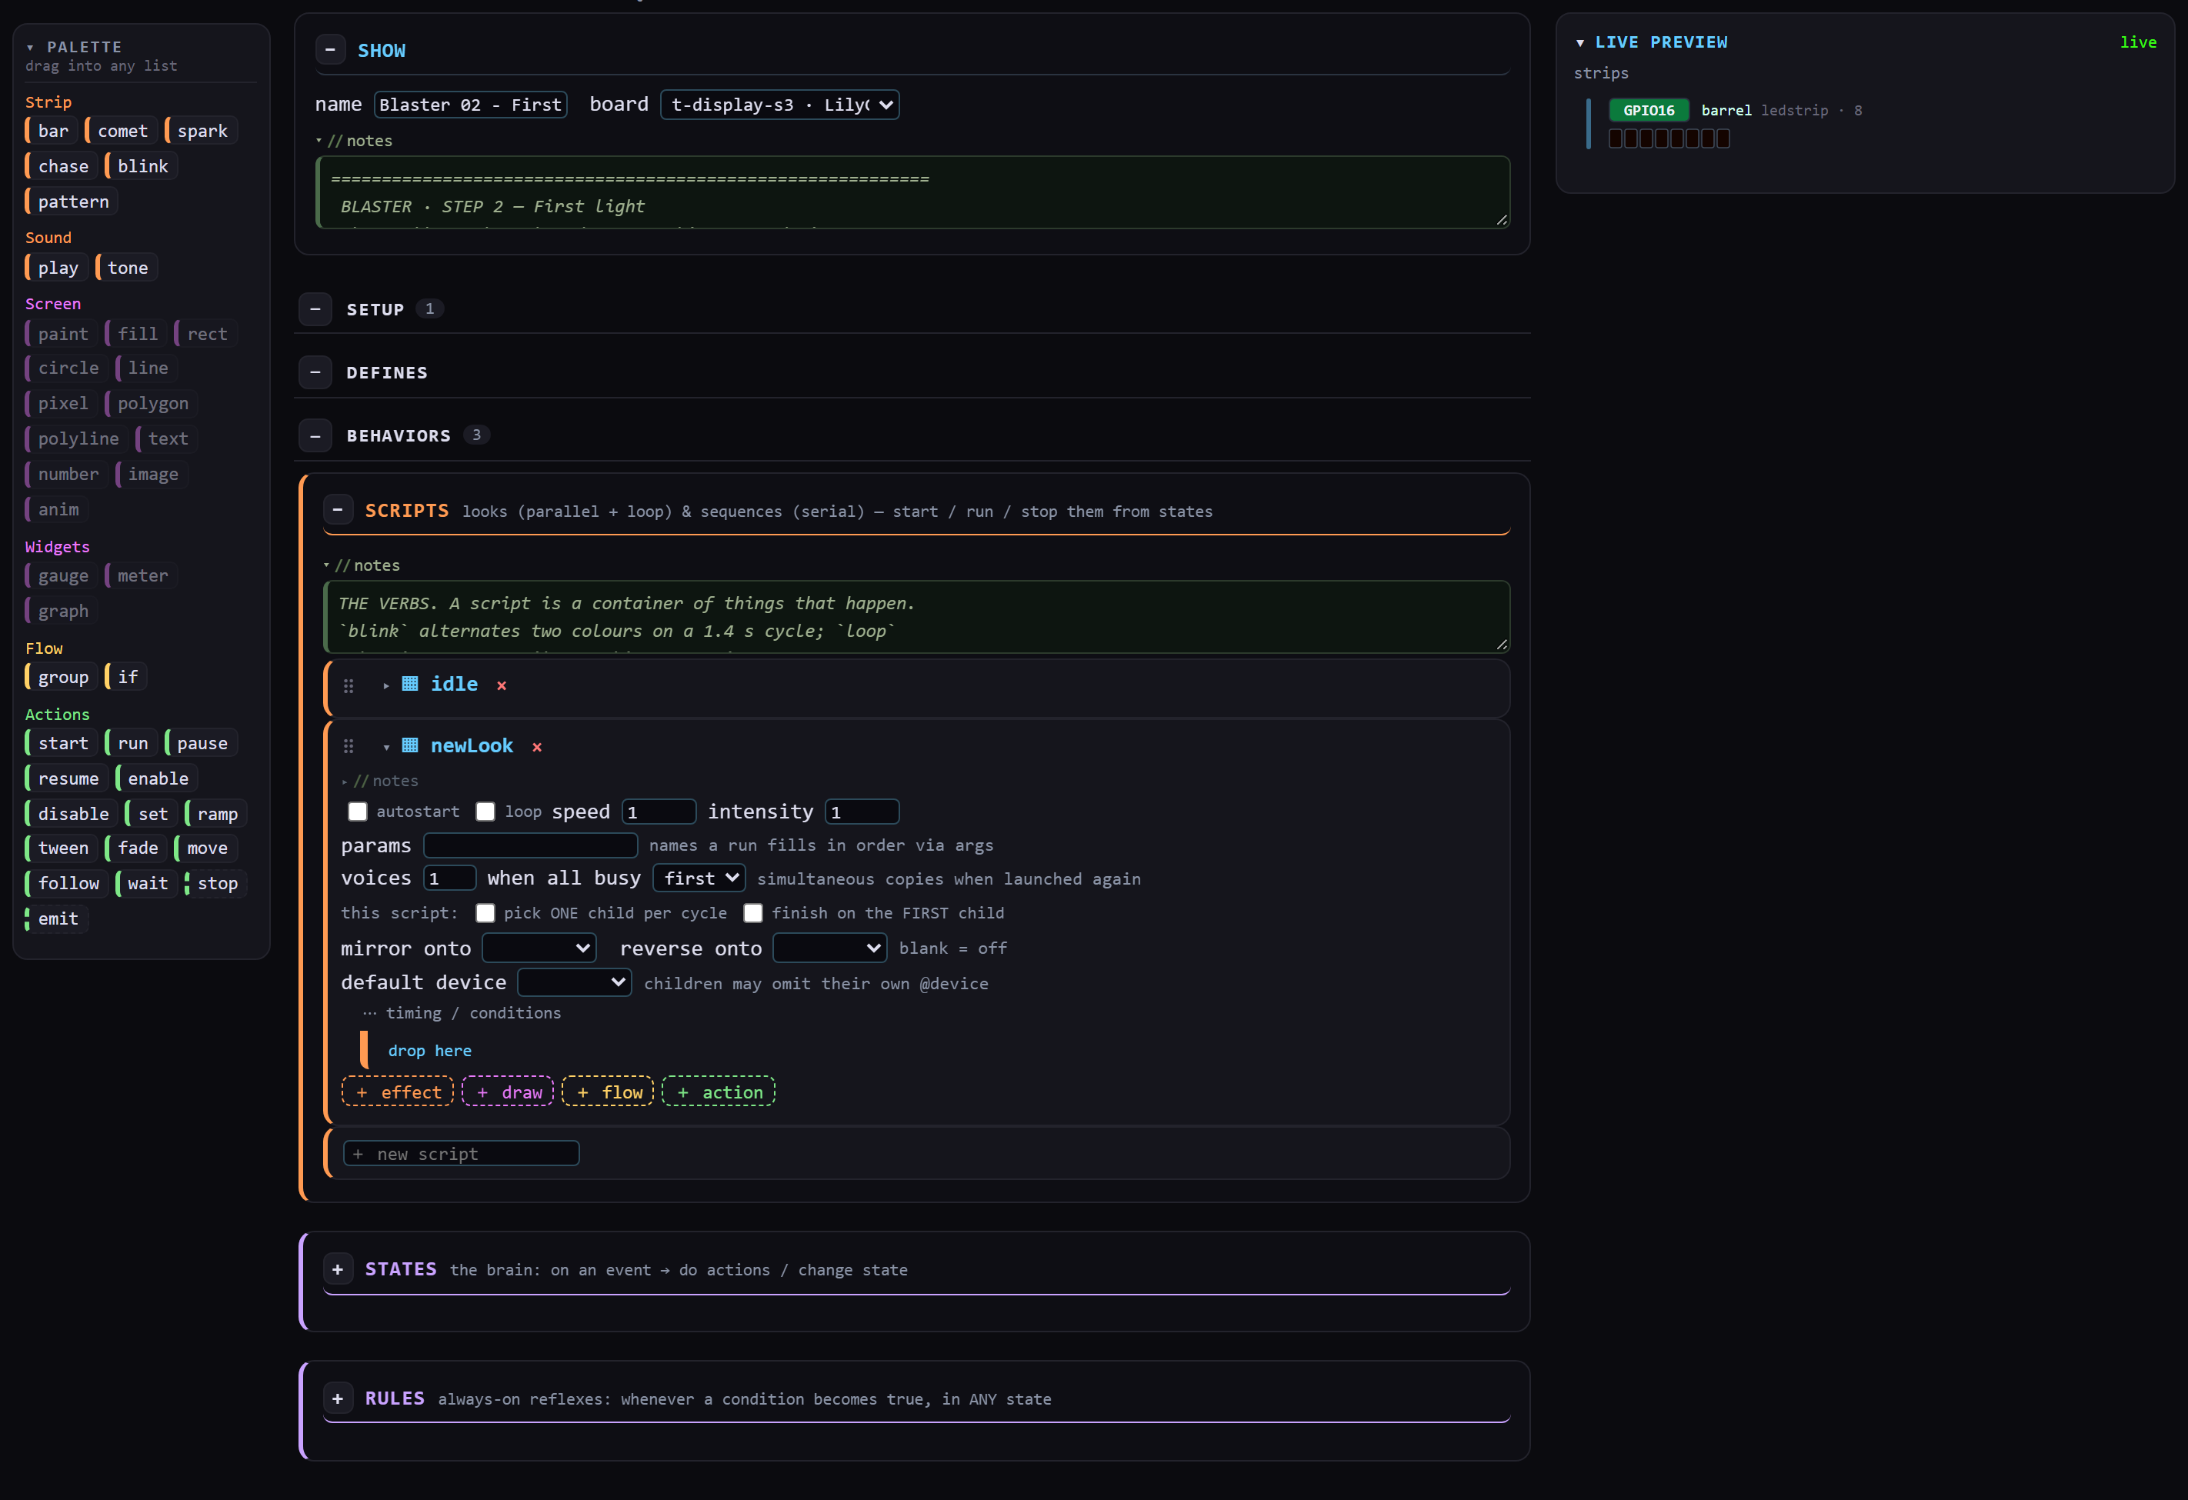Select the pattern strip palette block
Screen dimensions: 2188x1500
point(72,202)
